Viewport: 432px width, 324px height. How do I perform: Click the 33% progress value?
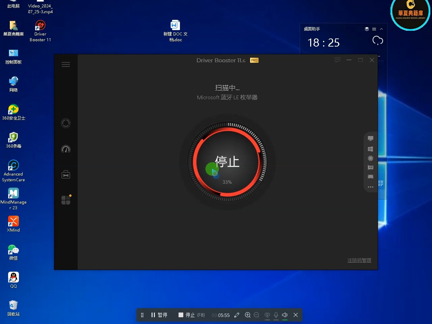227,182
